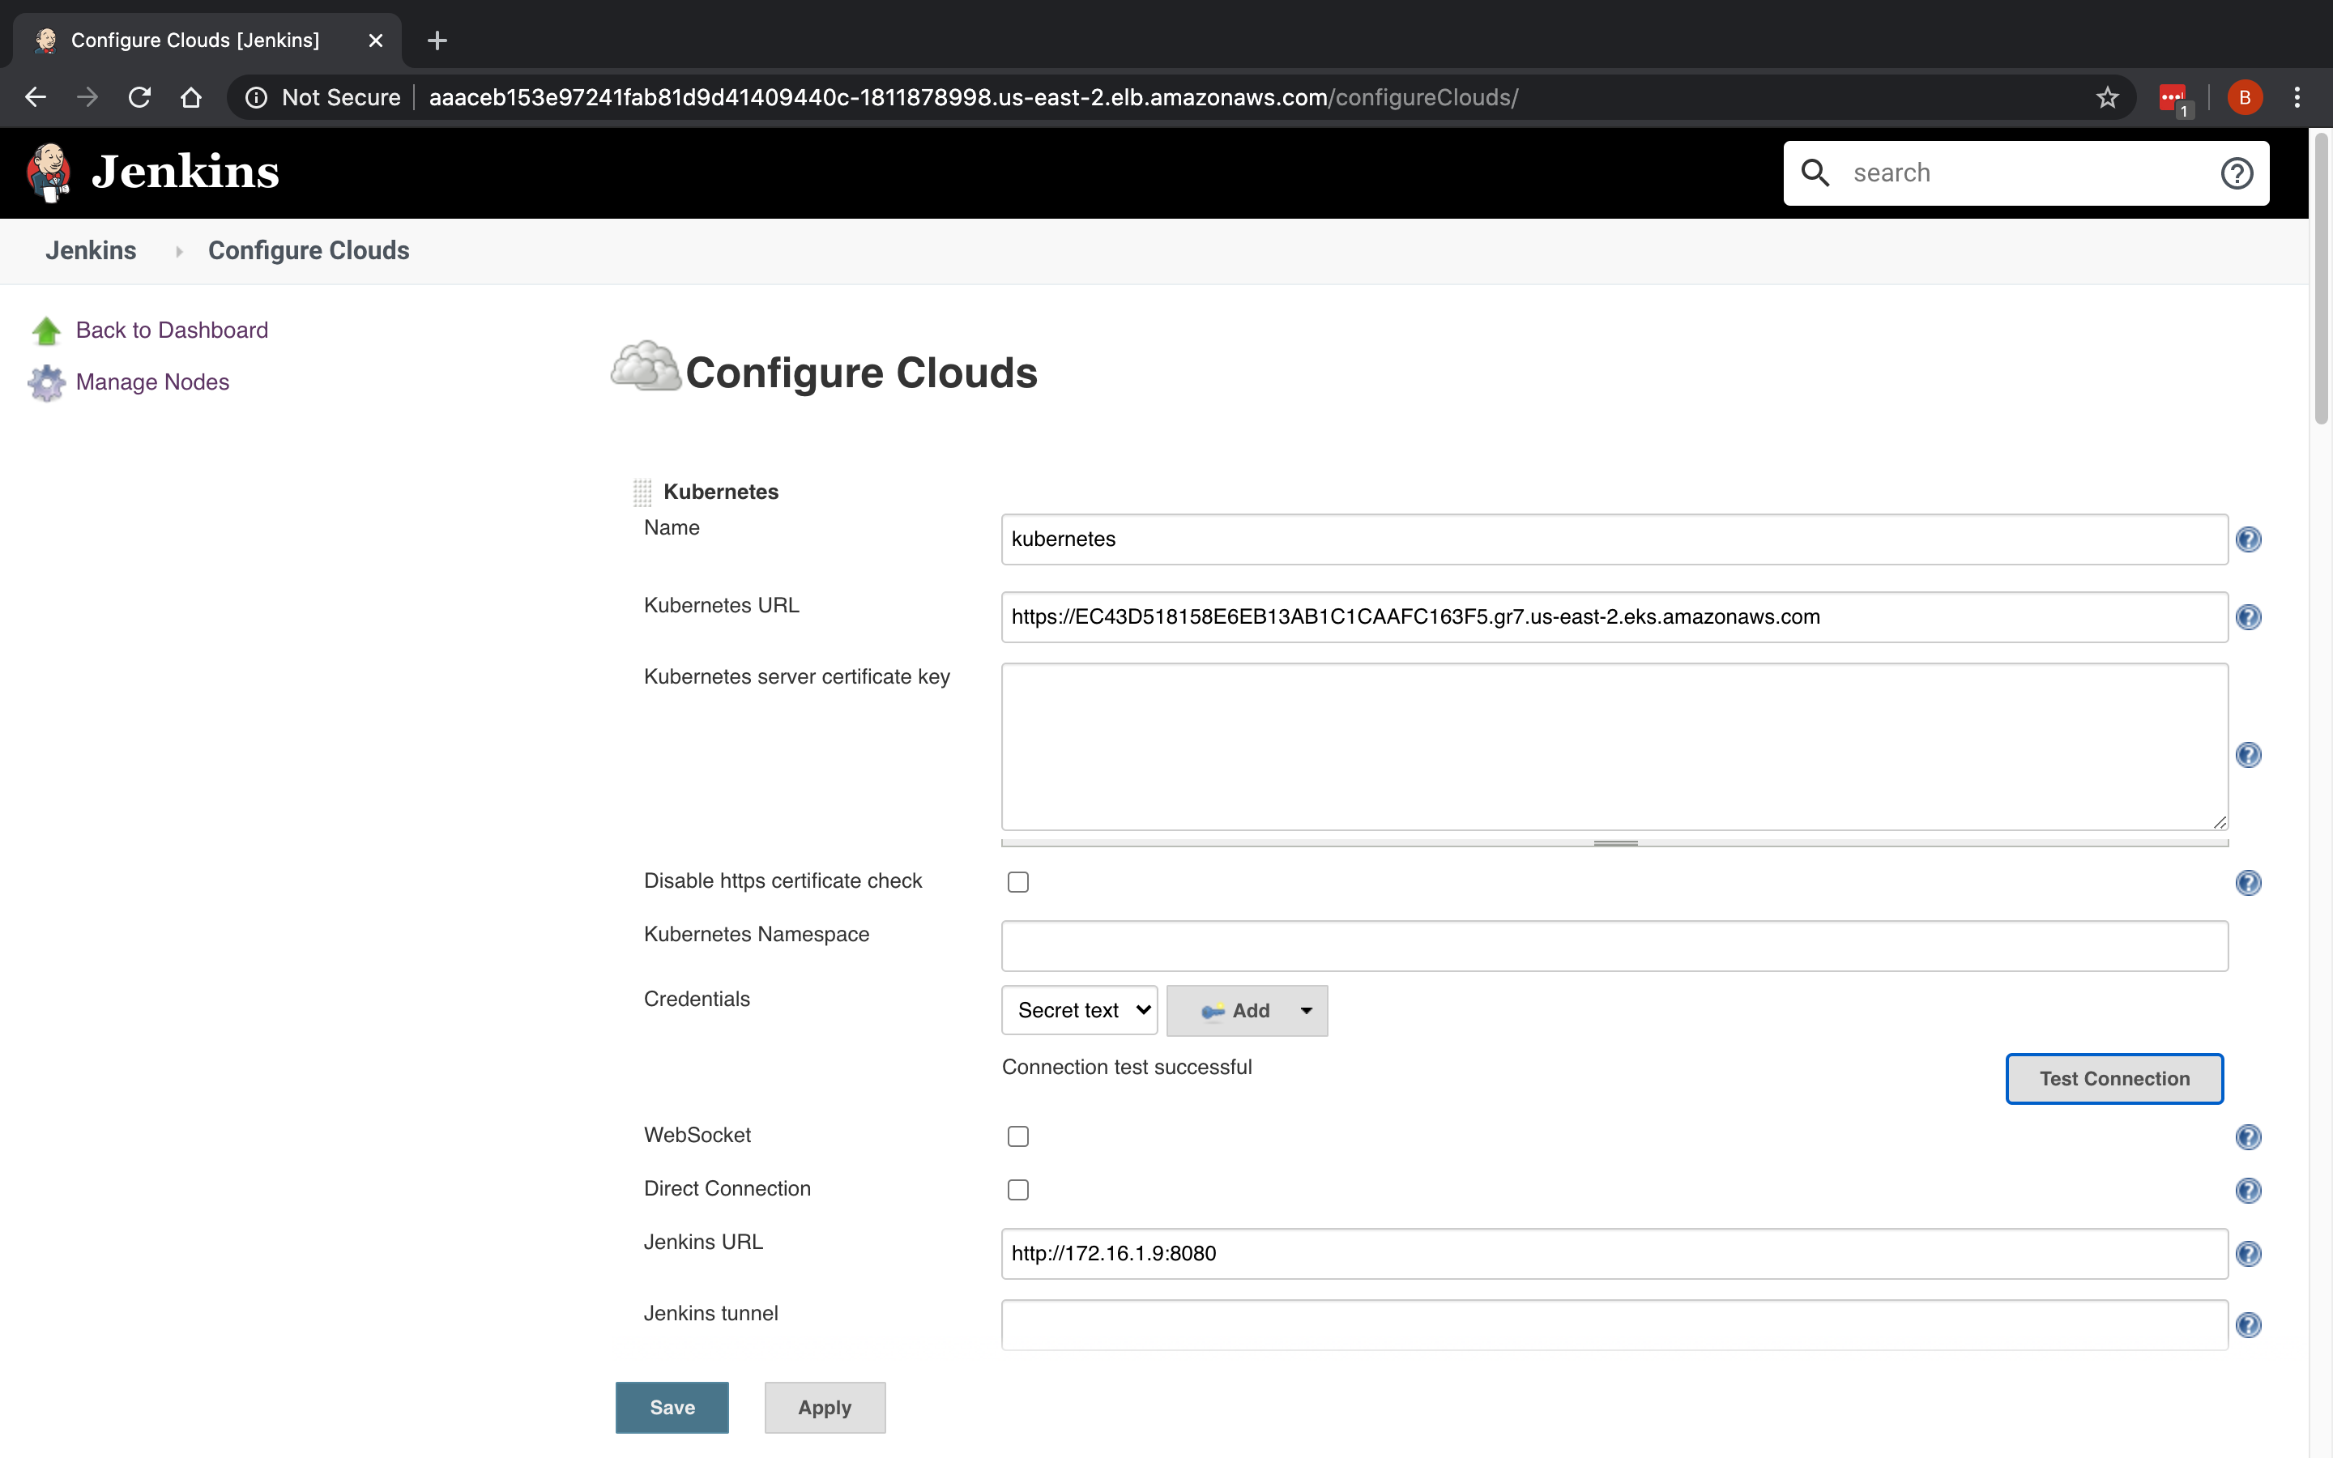Click the Manage Nodes gear icon

pyautogui.click(x=46, y=383)
